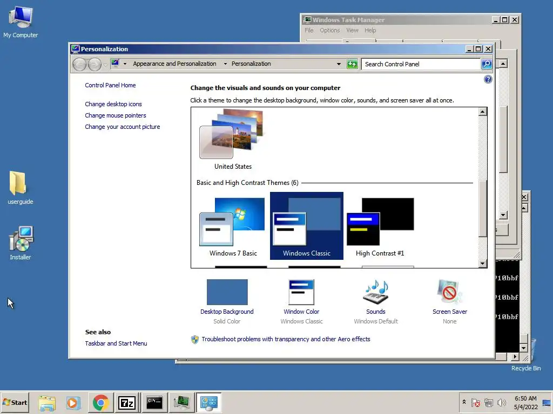Image resolution: width=553 pixels, height=414 pixels.
Task: Open the userguide folder on desktop
Action: click(x=20, y=188)
